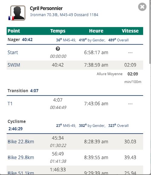The image size is (151, 175).
Task: Click the French flag icon
Action: tap(11, 18)
